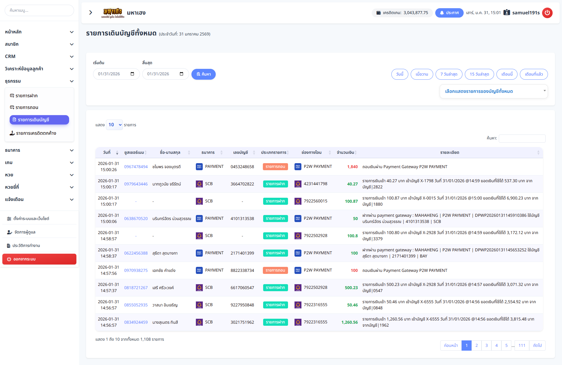Click the samuel191s user profile icon

click(x=507, y=13)
